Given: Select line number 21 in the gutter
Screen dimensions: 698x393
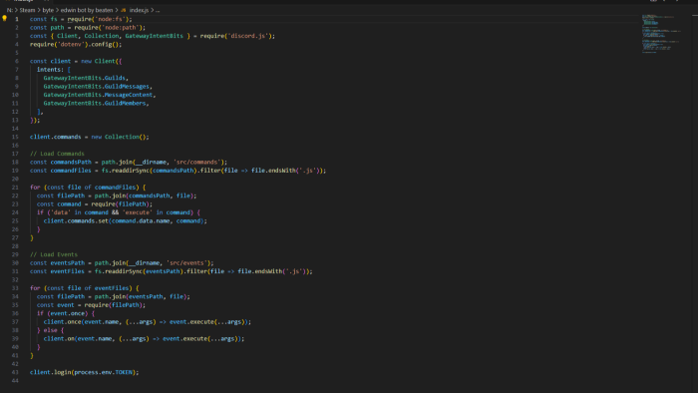Looking at the screenshot, I should pos(15,187).
